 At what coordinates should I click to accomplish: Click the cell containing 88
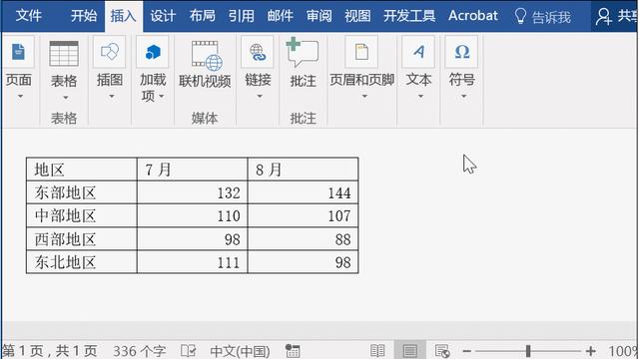tap(304, 239)
